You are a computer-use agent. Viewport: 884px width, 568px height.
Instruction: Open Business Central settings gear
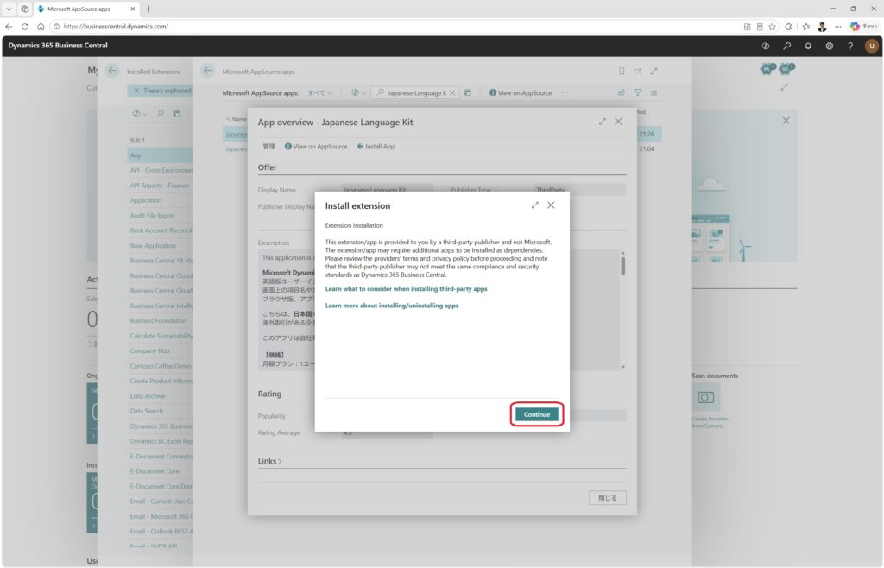[x=829, y=47]
